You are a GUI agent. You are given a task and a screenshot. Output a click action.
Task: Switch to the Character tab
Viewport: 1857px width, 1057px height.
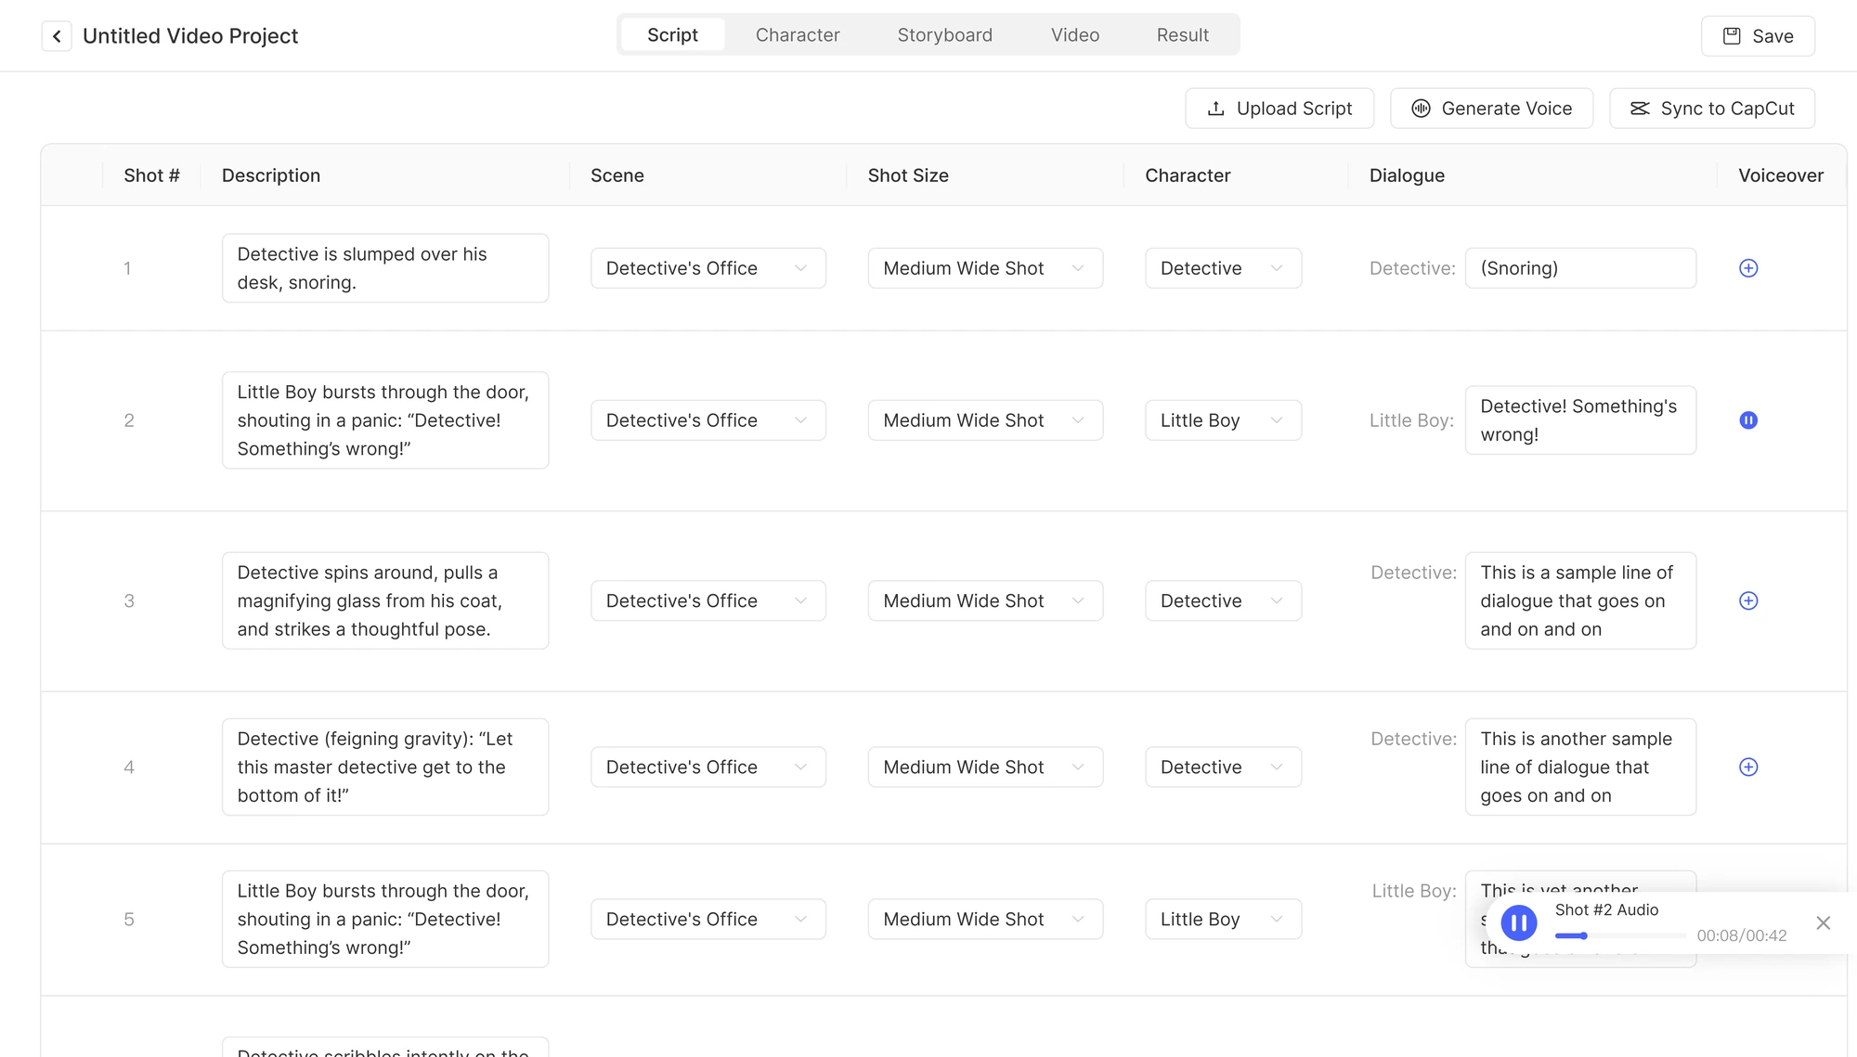tap(798, 34)
